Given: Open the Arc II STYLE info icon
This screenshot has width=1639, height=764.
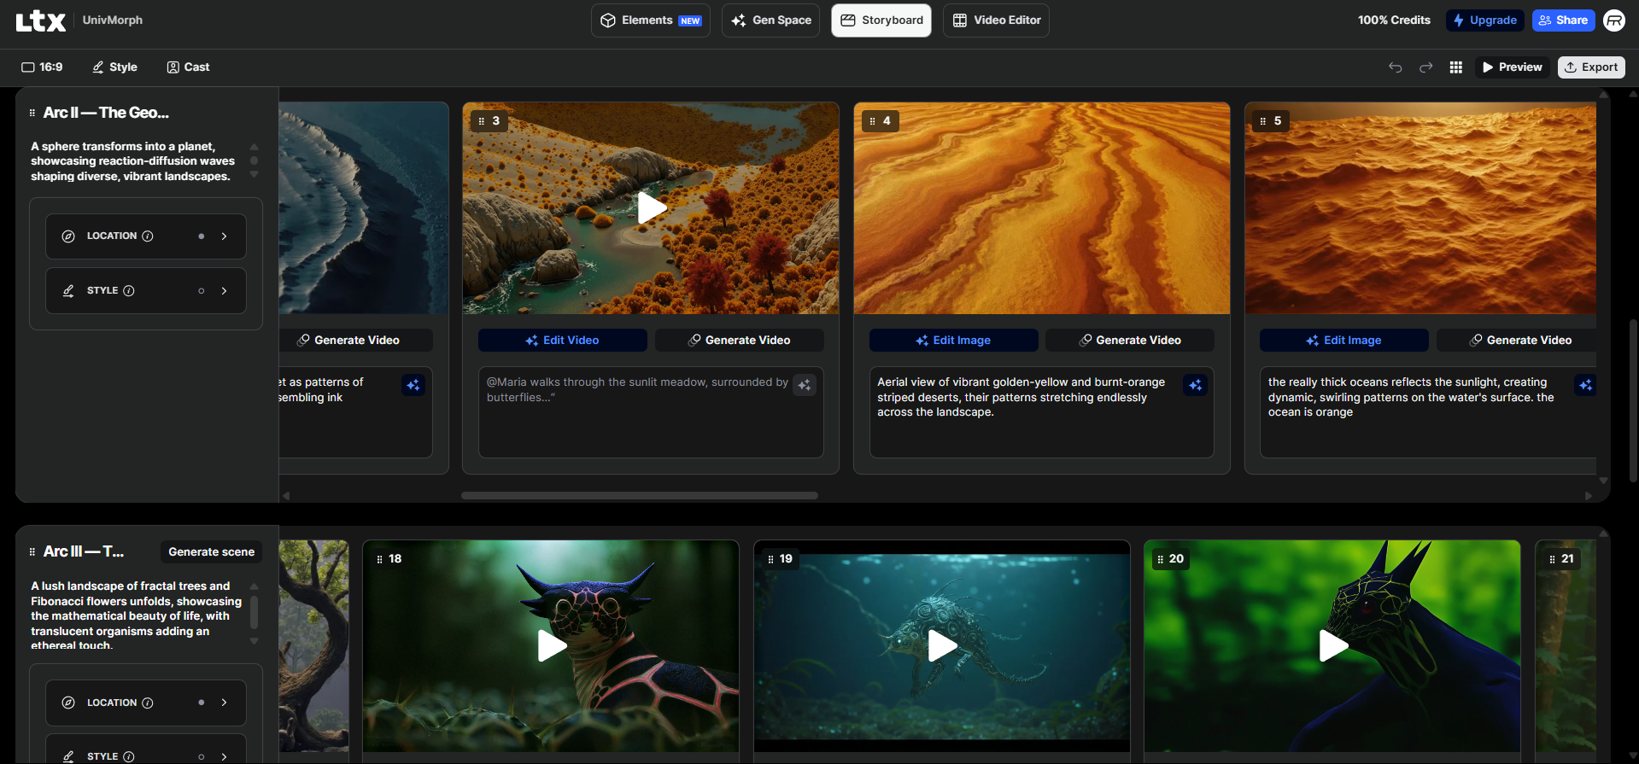Looking at the screenshot, I should point(129,291).
